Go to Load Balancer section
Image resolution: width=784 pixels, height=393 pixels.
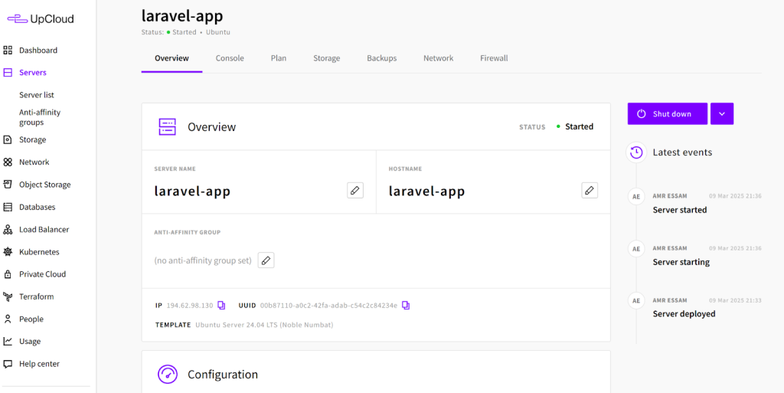(44, 230)
